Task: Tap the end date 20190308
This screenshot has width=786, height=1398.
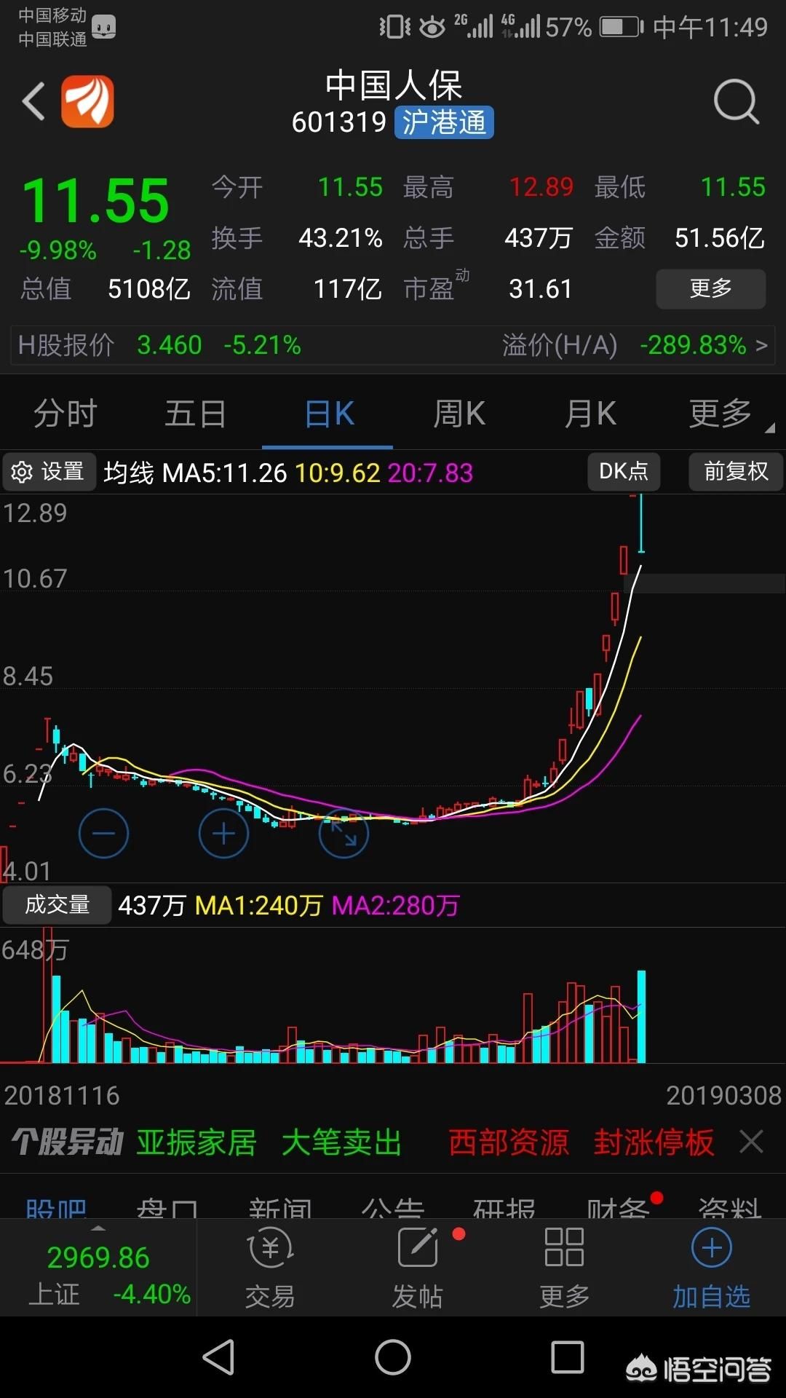Action: 723,1095
